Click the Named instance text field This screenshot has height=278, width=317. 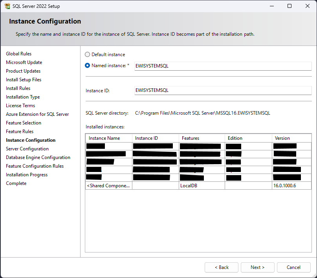tap(222, 66)
